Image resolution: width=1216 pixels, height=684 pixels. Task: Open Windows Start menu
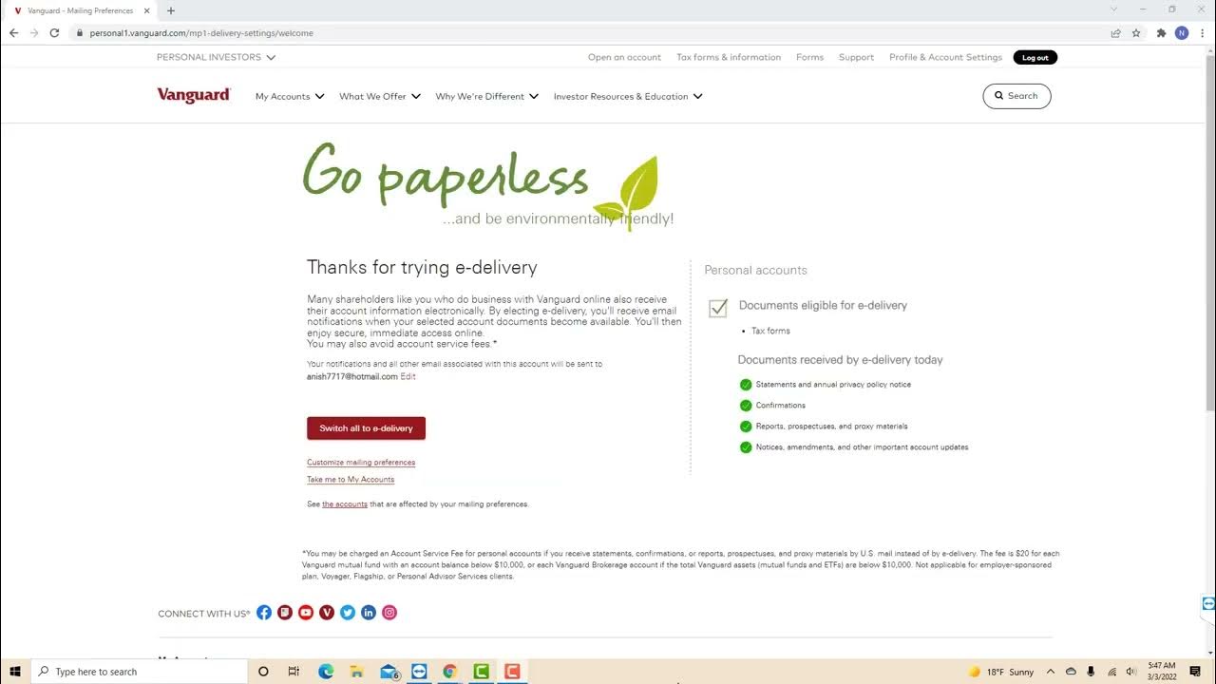(x=15, y=672)
